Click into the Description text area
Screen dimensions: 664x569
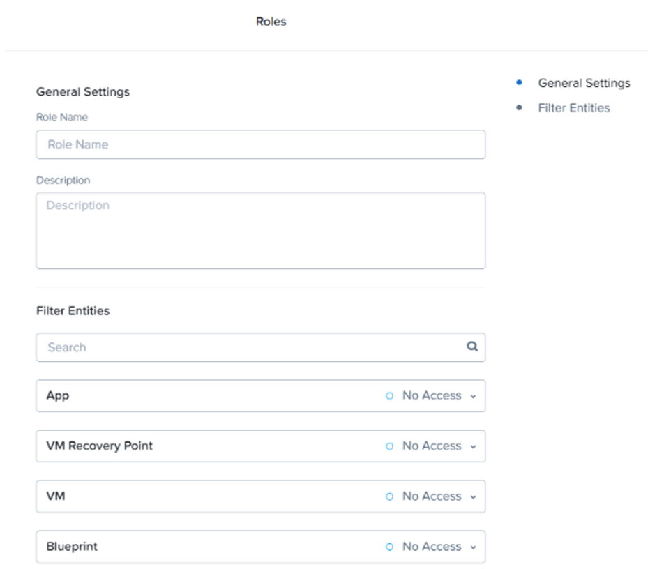260,231
